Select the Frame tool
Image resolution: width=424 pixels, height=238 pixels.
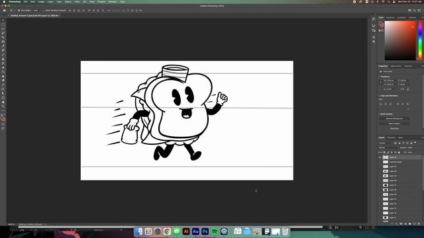[x=3, y=42]
